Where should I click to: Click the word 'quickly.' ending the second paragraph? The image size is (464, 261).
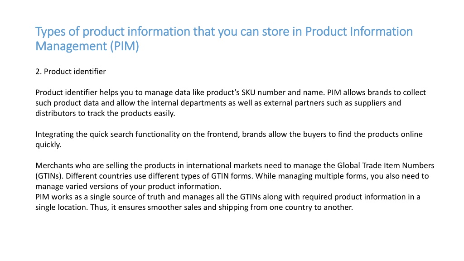click(x=48, y=145)
